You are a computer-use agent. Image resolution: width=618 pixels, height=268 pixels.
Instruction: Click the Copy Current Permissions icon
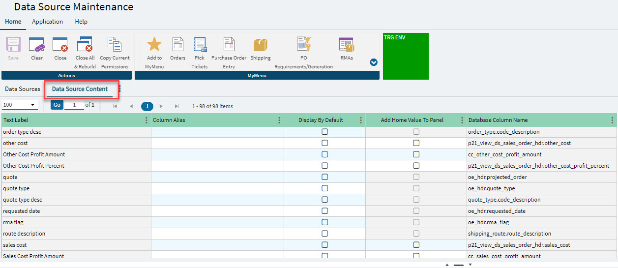114,45
